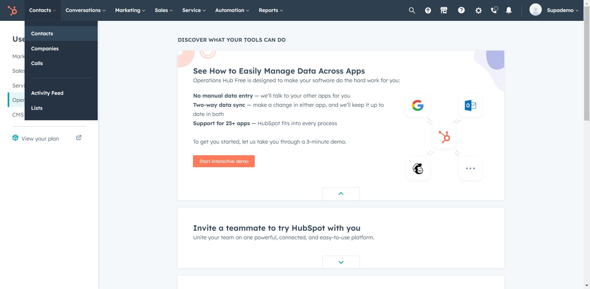The image size is (590, 289).
Task: Collapse the Manage Data Across Apps card
Action: (341, 194)
